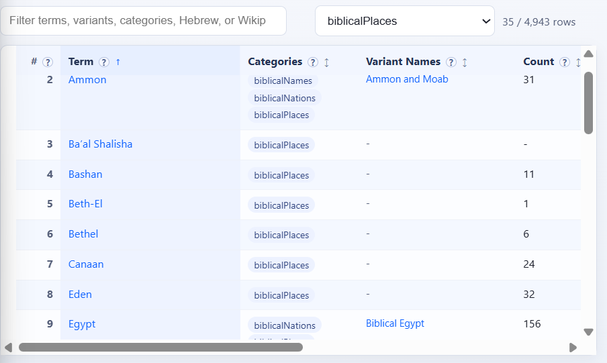Open the Term column help icon
The height and width of the screenshot is (363, 607).
pos(104,62)
